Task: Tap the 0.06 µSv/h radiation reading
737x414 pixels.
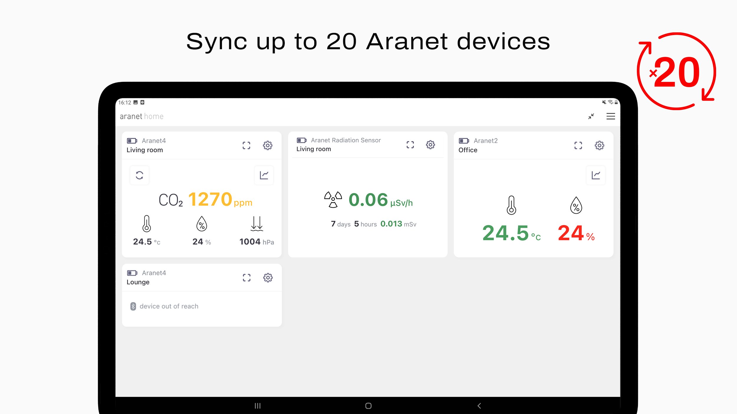Action: (368, 200)
